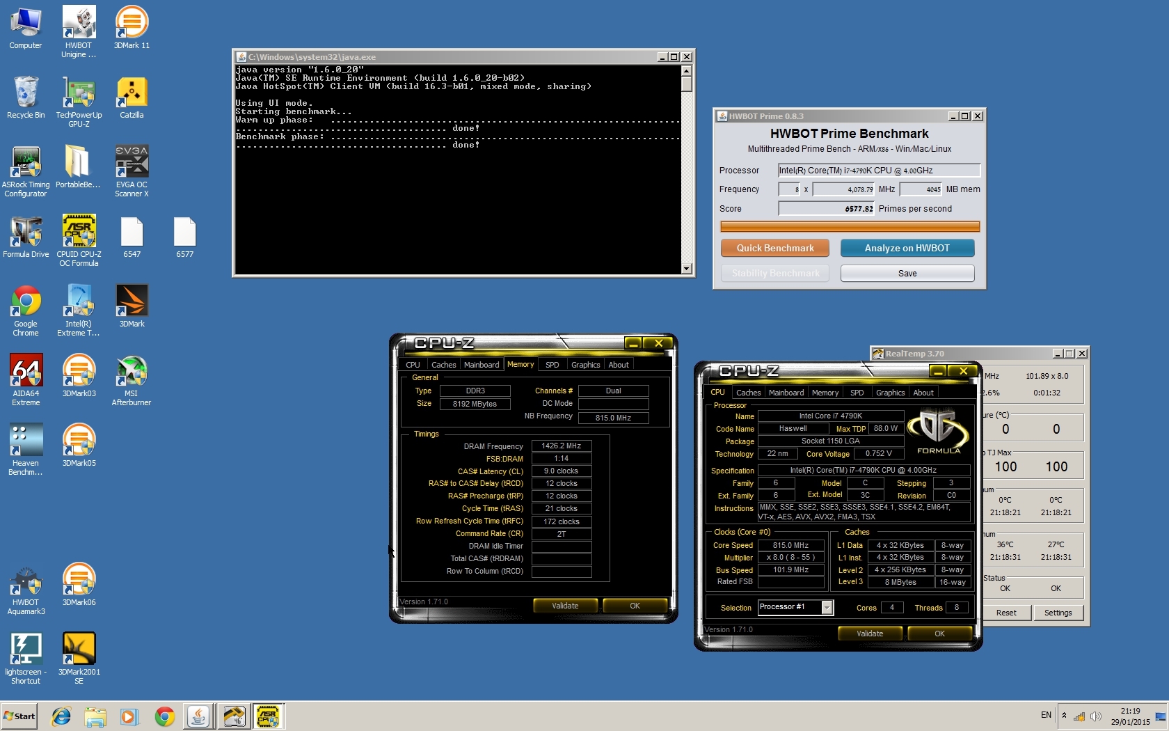Click Analyze on HWBOT button
The image size is (1169, 731).
[x=907, y=248]
